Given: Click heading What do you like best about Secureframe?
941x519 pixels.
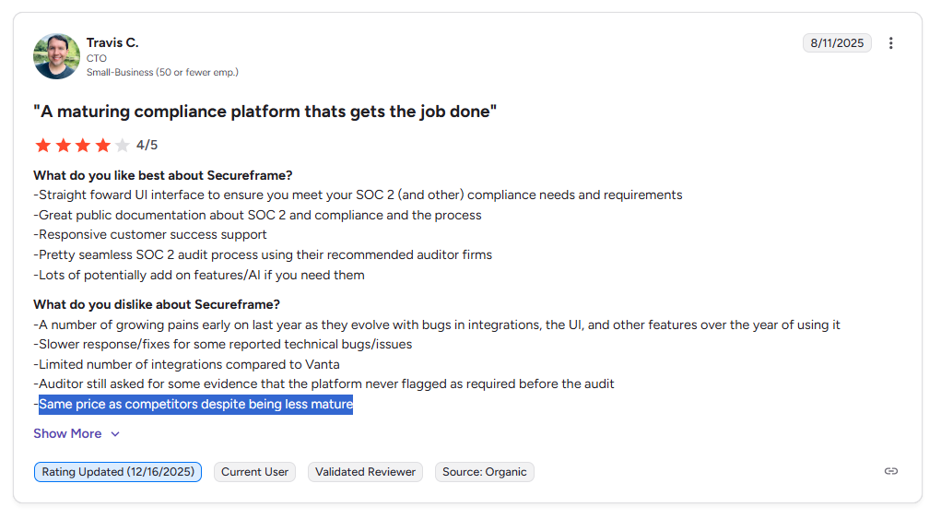Looking at the screenshot, I should click(162, 175).
